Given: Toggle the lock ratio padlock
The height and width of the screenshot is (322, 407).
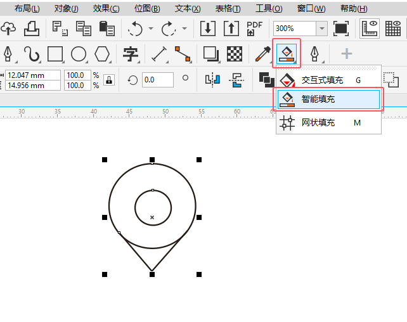Looking at the screenshot, I should (109, 80).
